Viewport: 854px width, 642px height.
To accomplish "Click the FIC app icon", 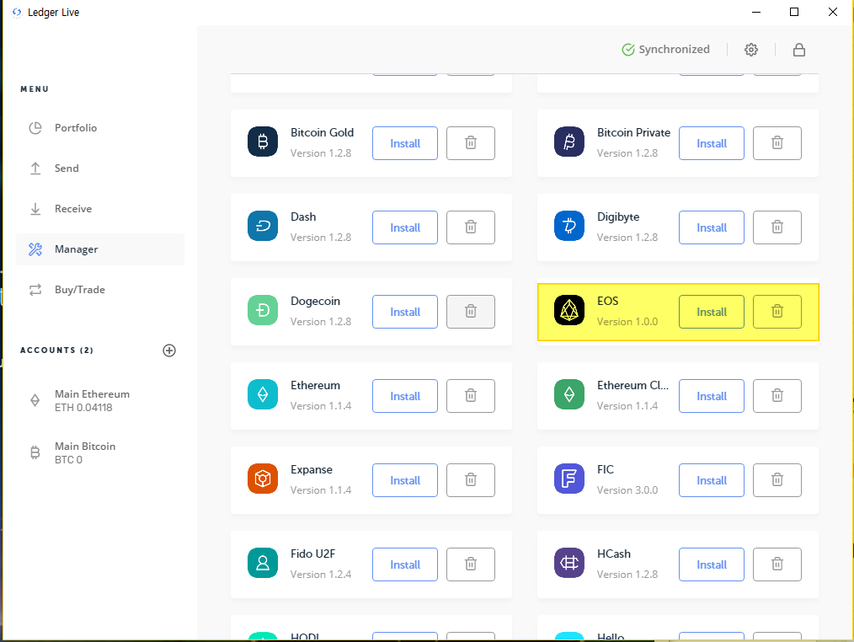I will [x=569, y=479].
